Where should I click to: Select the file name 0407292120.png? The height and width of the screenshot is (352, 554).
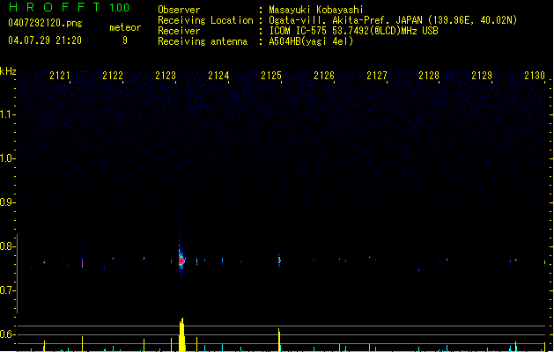pyautogui.click(x=44, y=22)
